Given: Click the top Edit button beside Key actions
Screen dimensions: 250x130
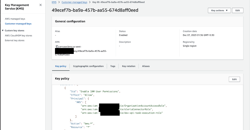Looking at the screenshot, I should (237, 10).
